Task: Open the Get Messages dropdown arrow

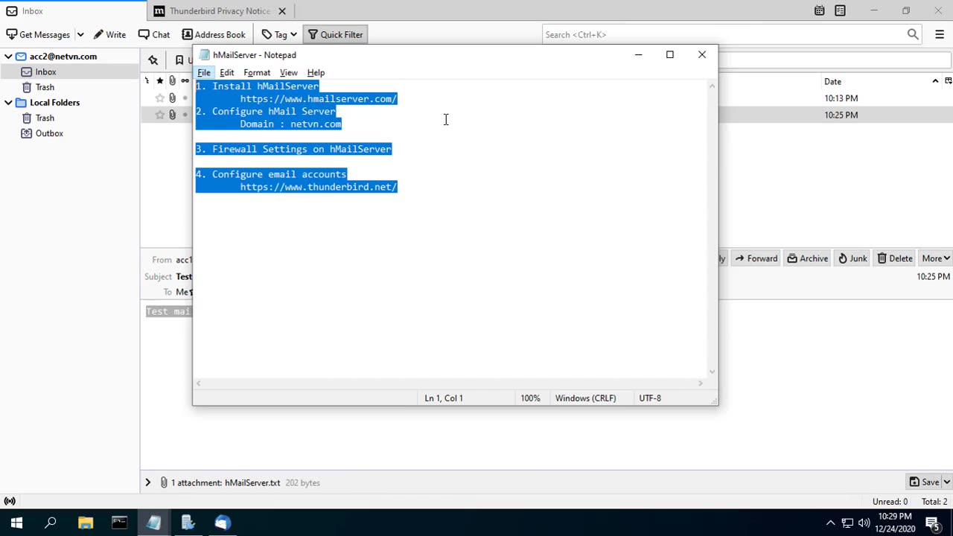Action: 80,34
